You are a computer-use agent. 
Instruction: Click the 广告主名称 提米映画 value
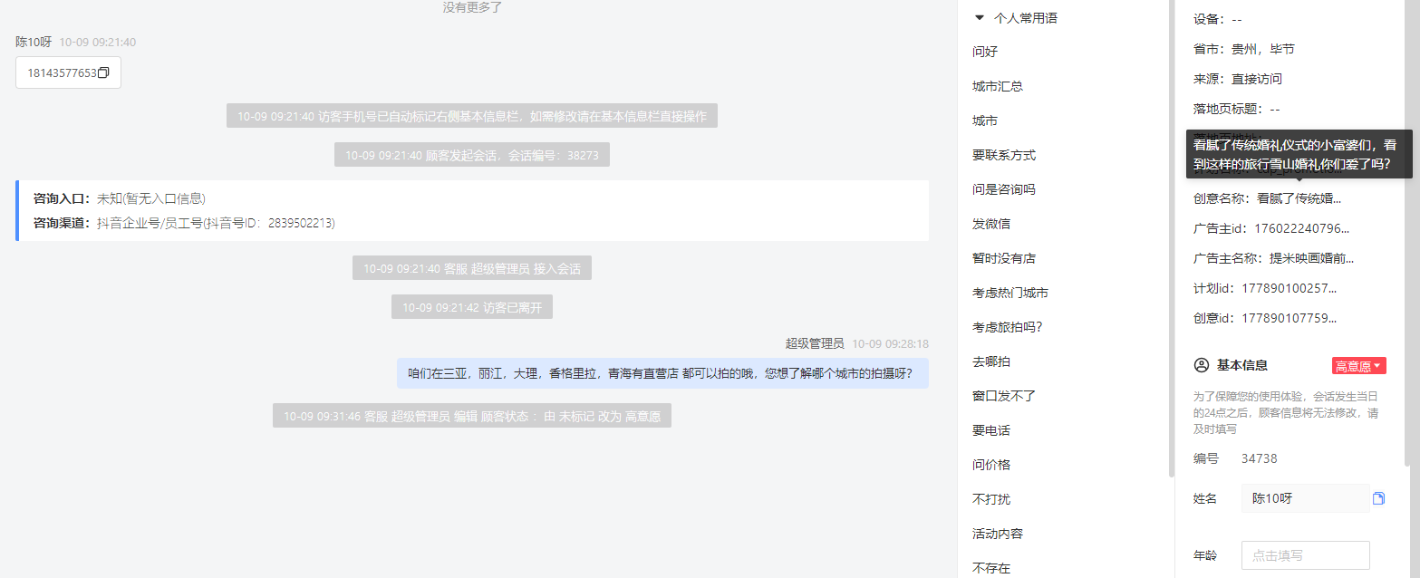click(1311, 258)
